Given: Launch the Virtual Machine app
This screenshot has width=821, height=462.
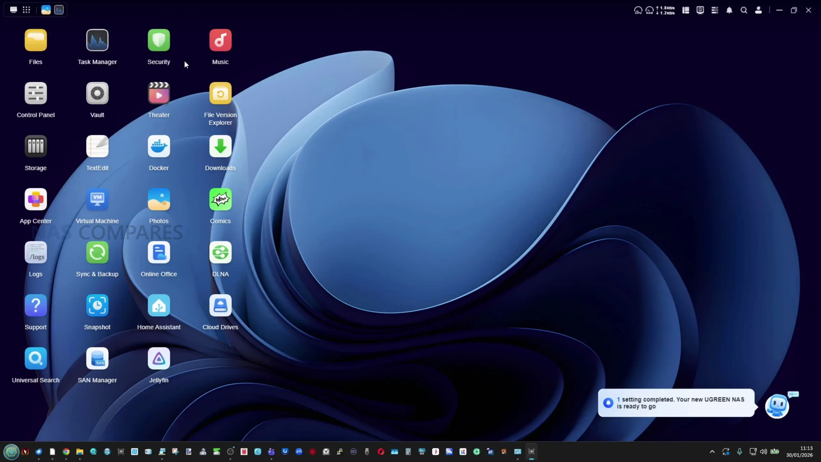Looking at the screenshot, I should coord(97,200).
